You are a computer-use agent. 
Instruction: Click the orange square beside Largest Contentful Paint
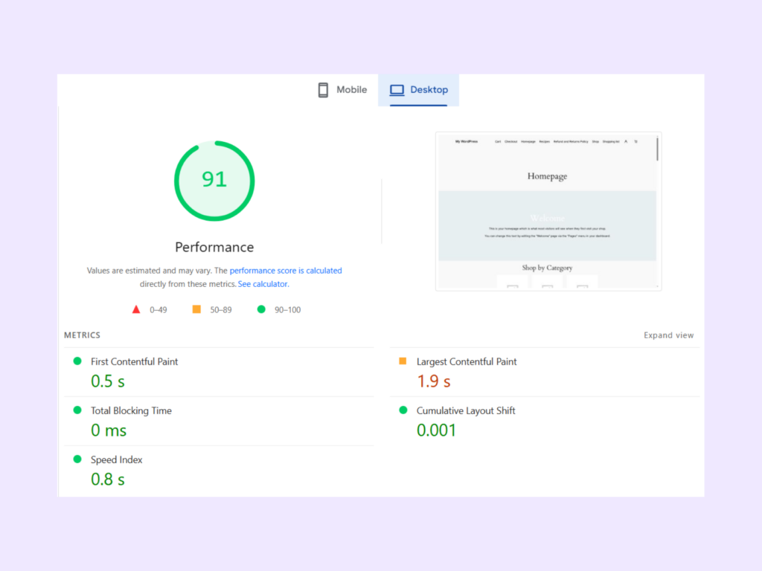[x=402, y=361]
